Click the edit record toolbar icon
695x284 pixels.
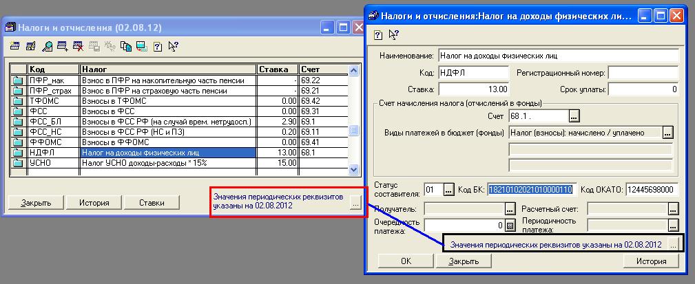[31, 47]
